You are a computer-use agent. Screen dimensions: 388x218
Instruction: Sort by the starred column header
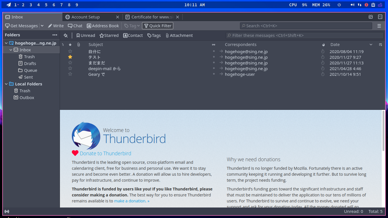(70, 45)
